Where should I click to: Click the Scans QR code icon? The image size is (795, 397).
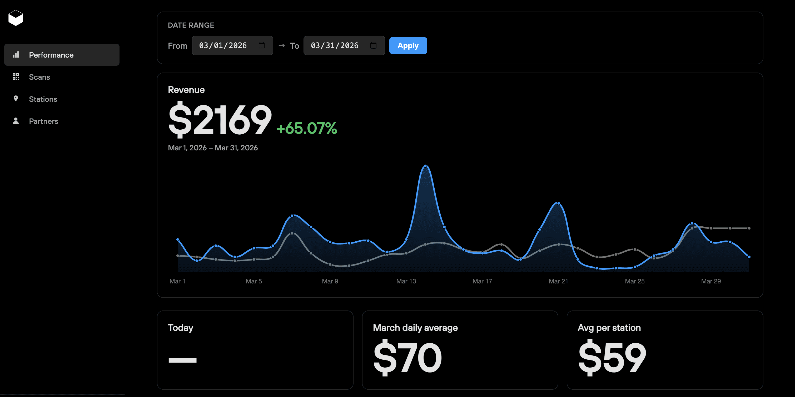click(16, 77)
